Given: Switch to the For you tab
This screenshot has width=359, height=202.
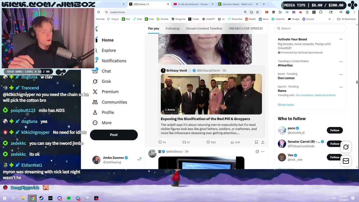Looking at the screenshot, I should click(x=153, y=28).
